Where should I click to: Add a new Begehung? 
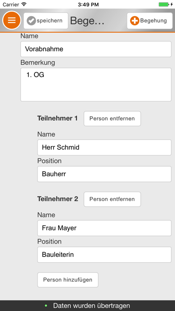[150, 21]
